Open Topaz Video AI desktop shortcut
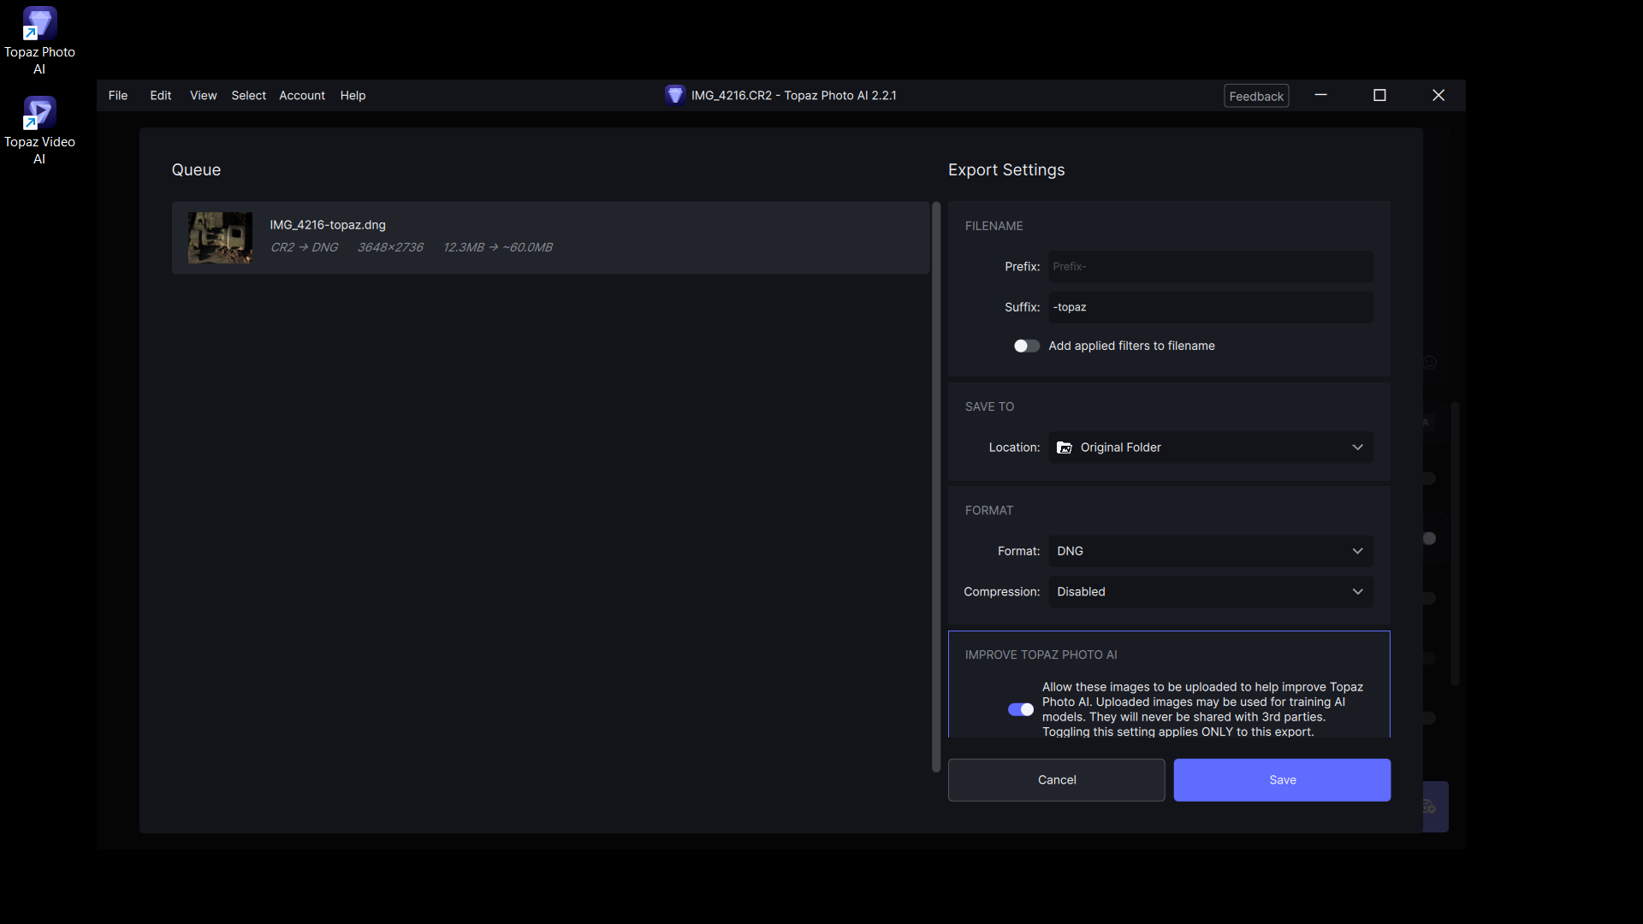The height and width of the screenshot is (924, 1643). (x=39, y=114)
